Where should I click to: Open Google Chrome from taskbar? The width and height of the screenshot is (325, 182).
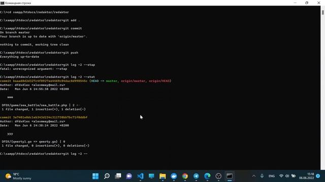click(185, 176)
